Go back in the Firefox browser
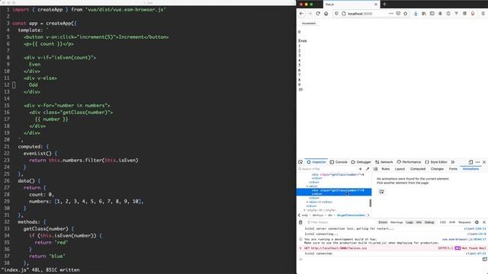This screenshot has width=488, height=274. click(x=301, y=14)
